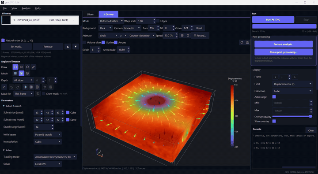Open the Deformed lattice mode dropdown
This screenshot has height=174, width=318.
(111, 21)
